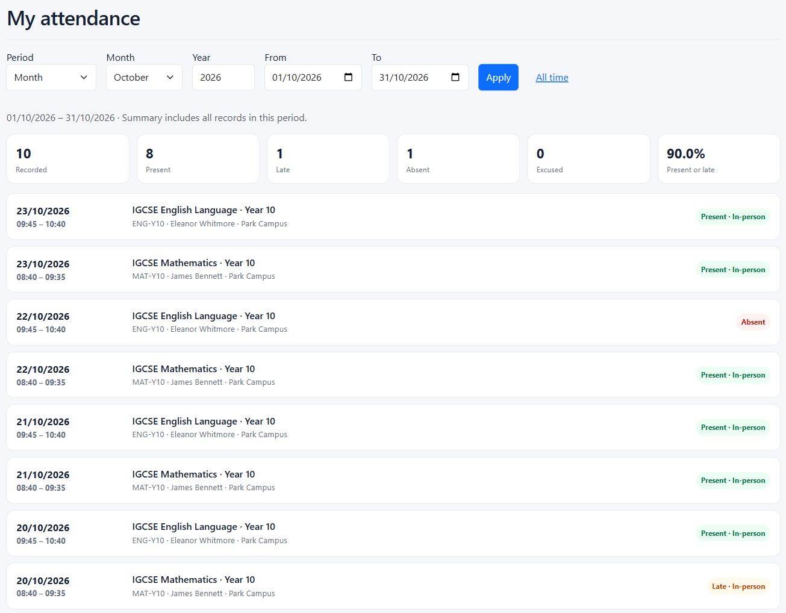Click Present badge for 23/10 Mathematics

pyautogui.click(x=733, y=270)
